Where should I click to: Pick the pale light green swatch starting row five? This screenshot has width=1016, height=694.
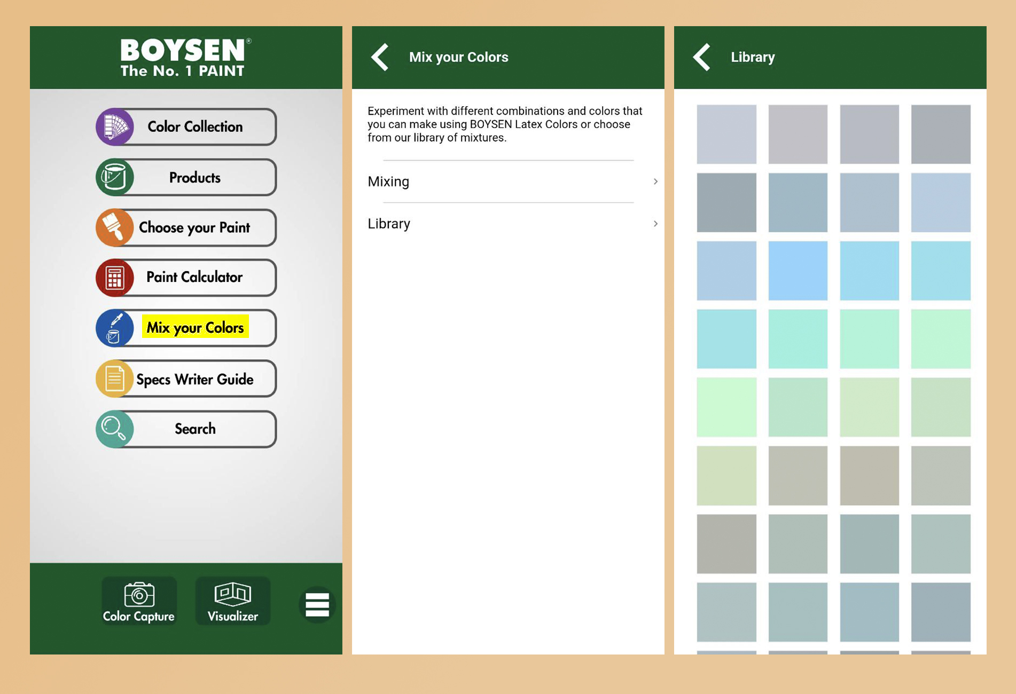[726, 407]
